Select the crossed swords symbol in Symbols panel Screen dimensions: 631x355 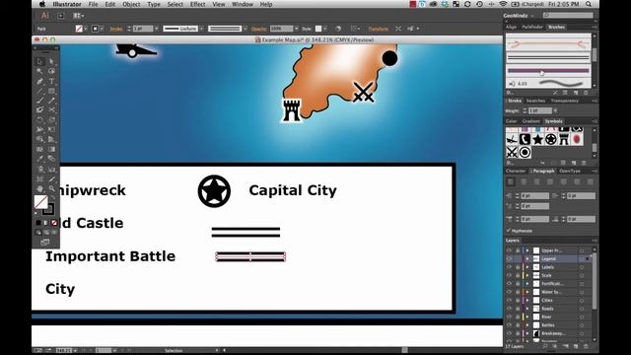pos(512,153)
